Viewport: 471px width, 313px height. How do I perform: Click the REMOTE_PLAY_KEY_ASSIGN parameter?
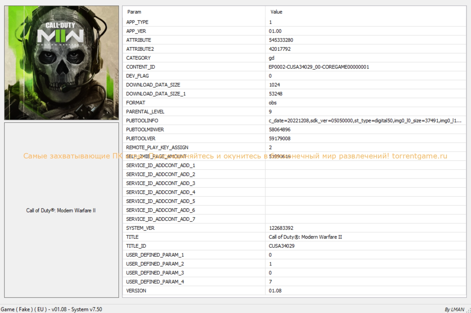tap(157, 147)
